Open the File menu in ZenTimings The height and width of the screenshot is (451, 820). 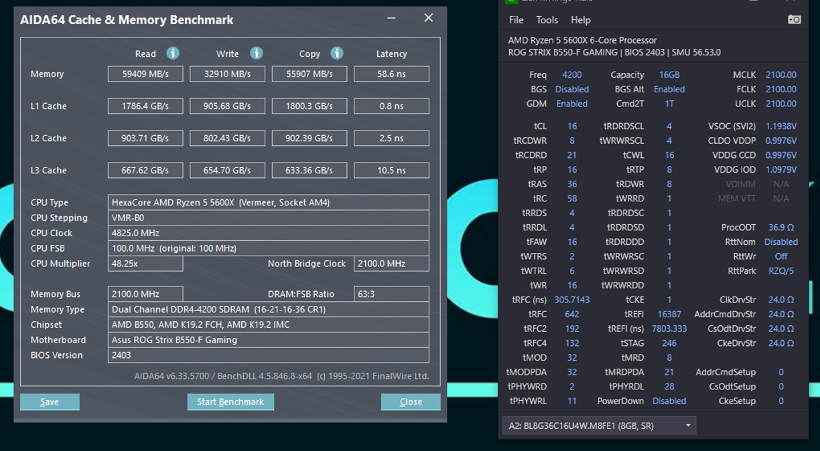(516, 20)
